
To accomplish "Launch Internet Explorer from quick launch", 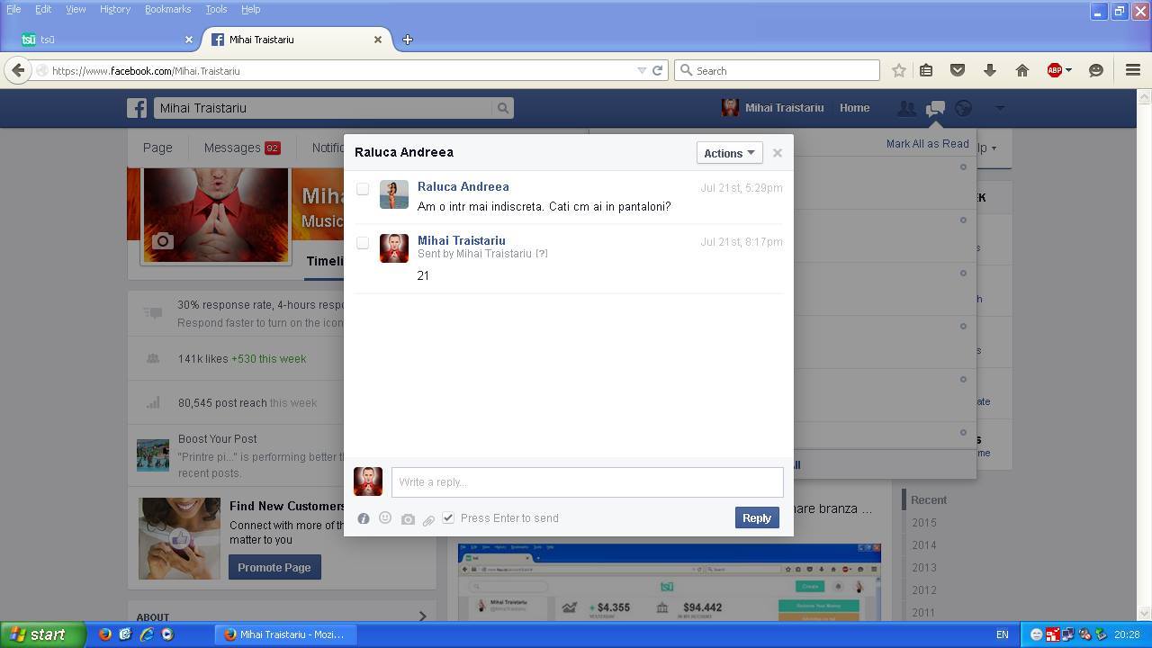I will (x=146, y=634).
